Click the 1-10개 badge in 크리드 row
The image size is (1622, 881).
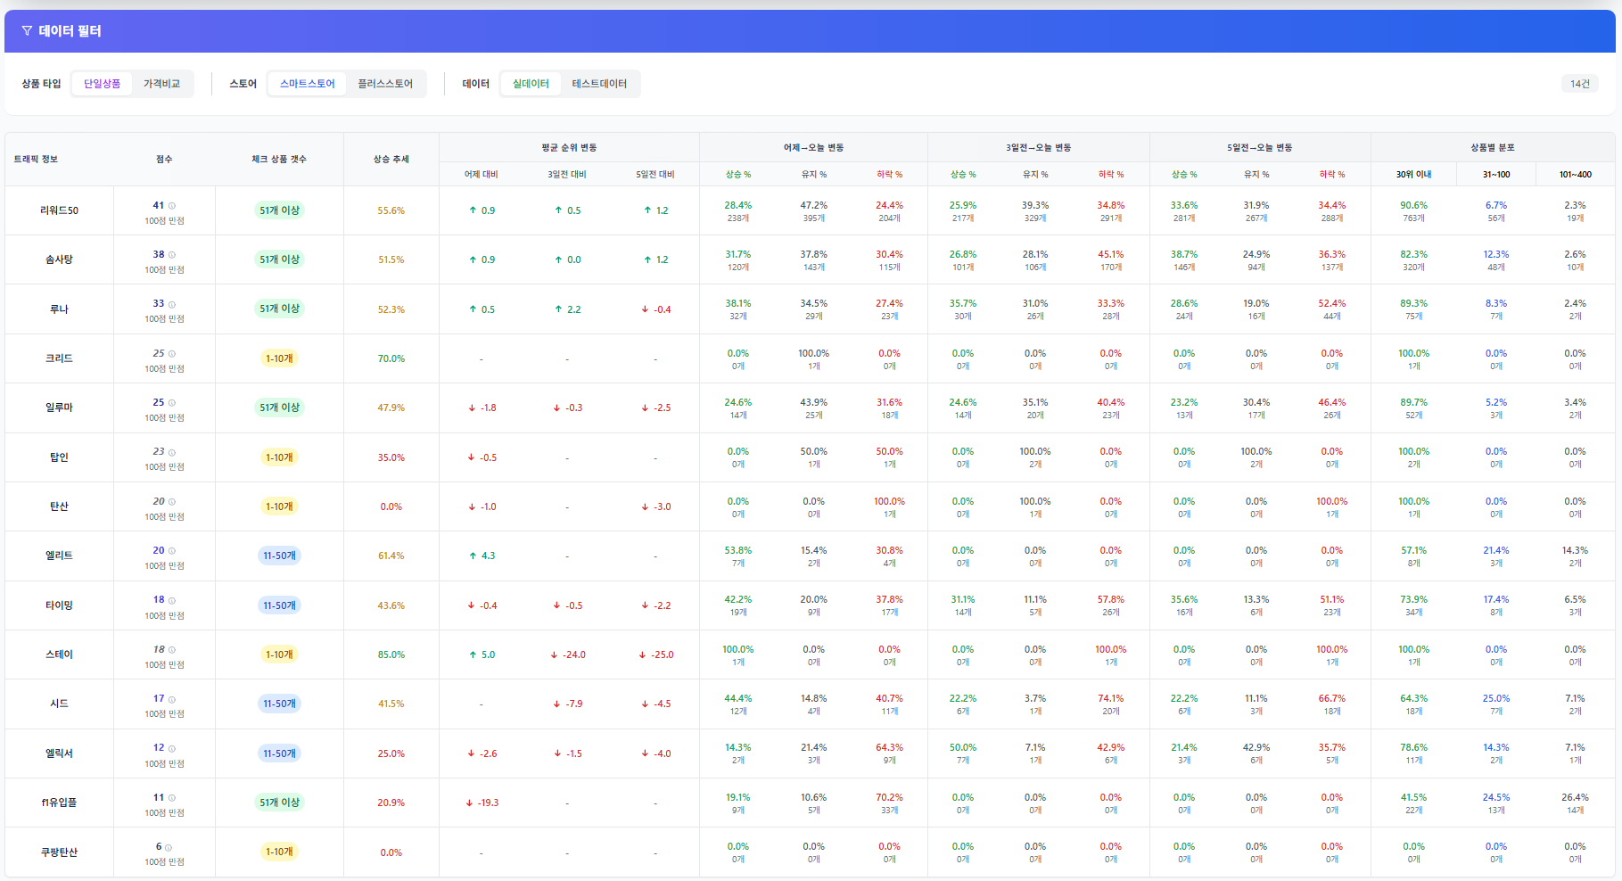(x=279, y=358)
